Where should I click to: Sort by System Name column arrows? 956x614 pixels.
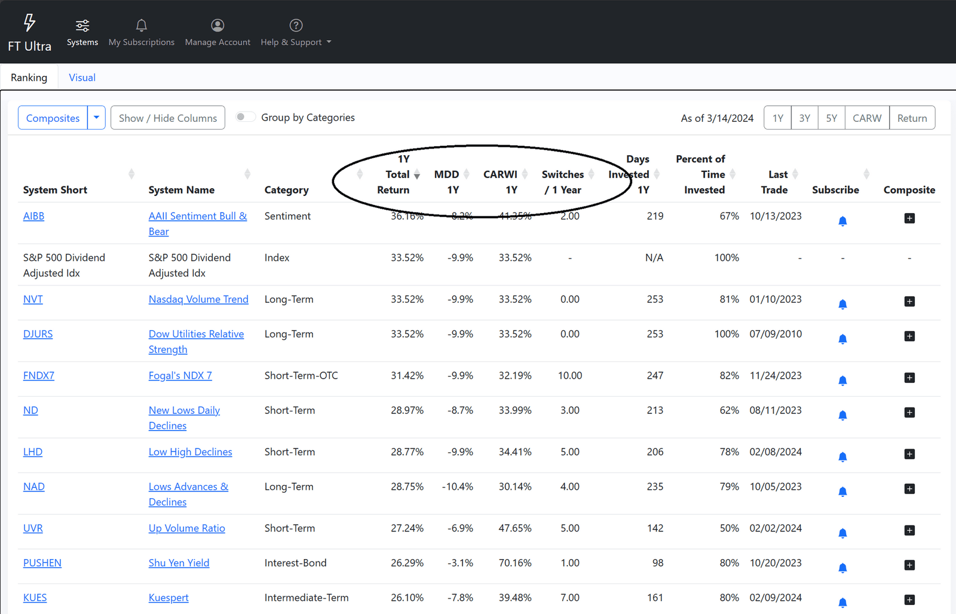[x=247, y=174]
